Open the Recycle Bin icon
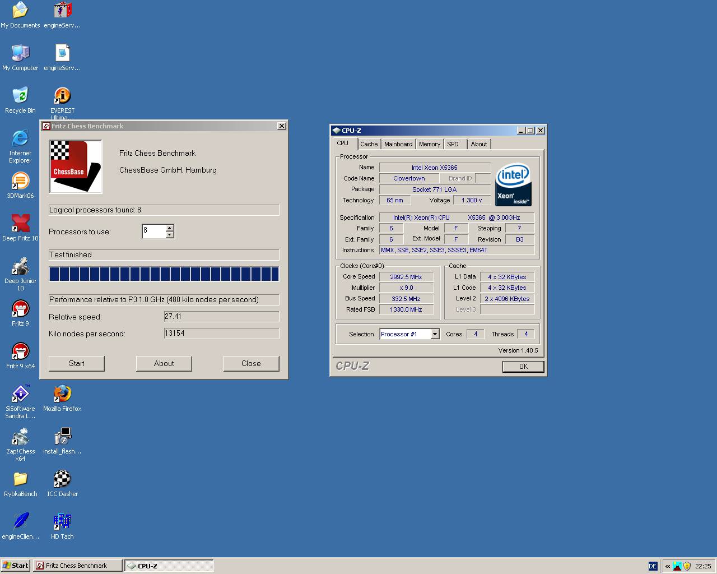The height and width of the screenshot is (574, 717). (x=20, y=100)
